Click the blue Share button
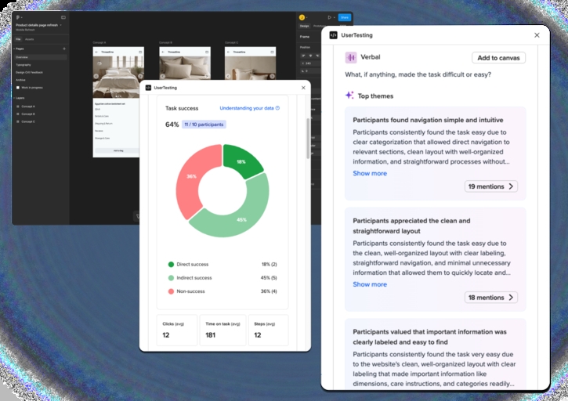 (x=344, y=17)
